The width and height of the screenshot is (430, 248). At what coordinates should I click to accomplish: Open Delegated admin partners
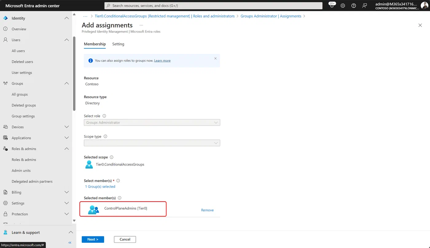coord(32,181)
